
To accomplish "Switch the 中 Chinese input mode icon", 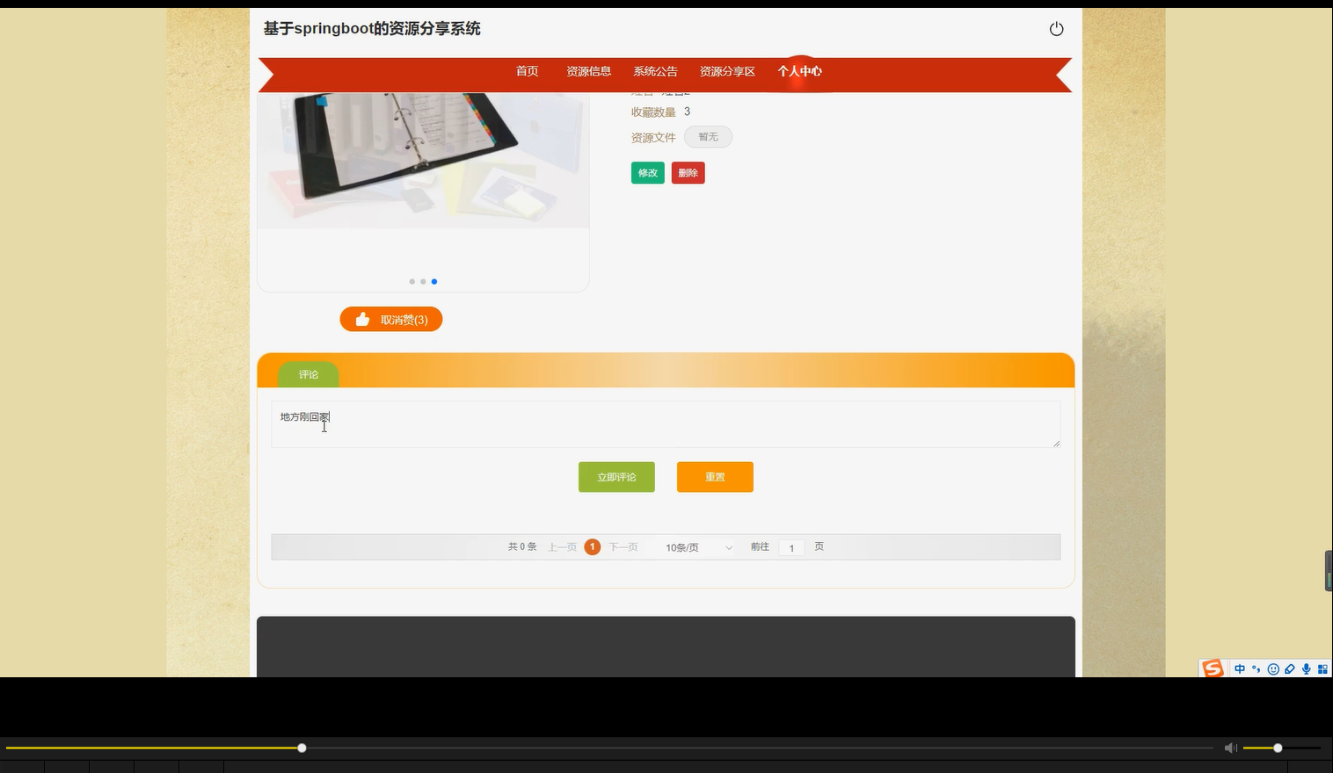I will pos(1240,669).
